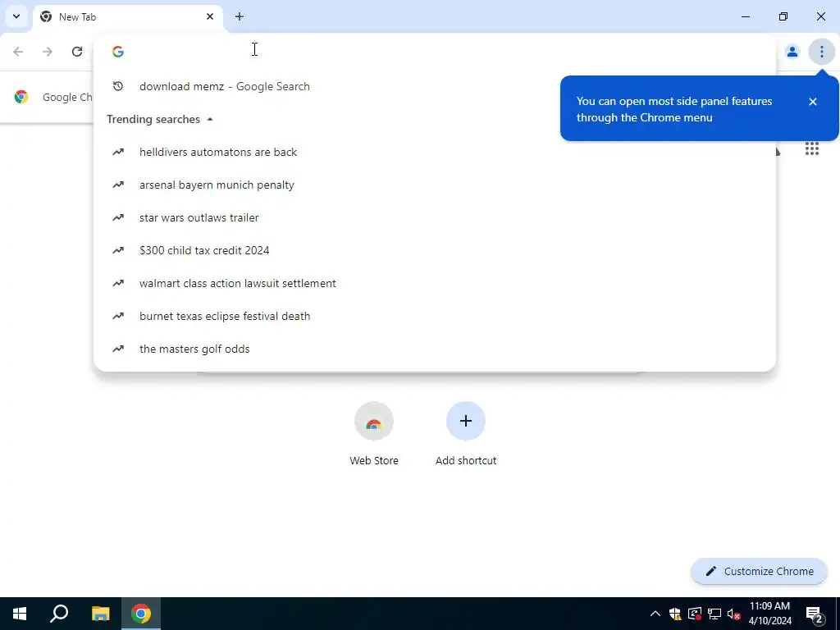Viewport: 840px width, 630px height.
Task: Close the New Tab tab
Action: click(x=210, y=16)
